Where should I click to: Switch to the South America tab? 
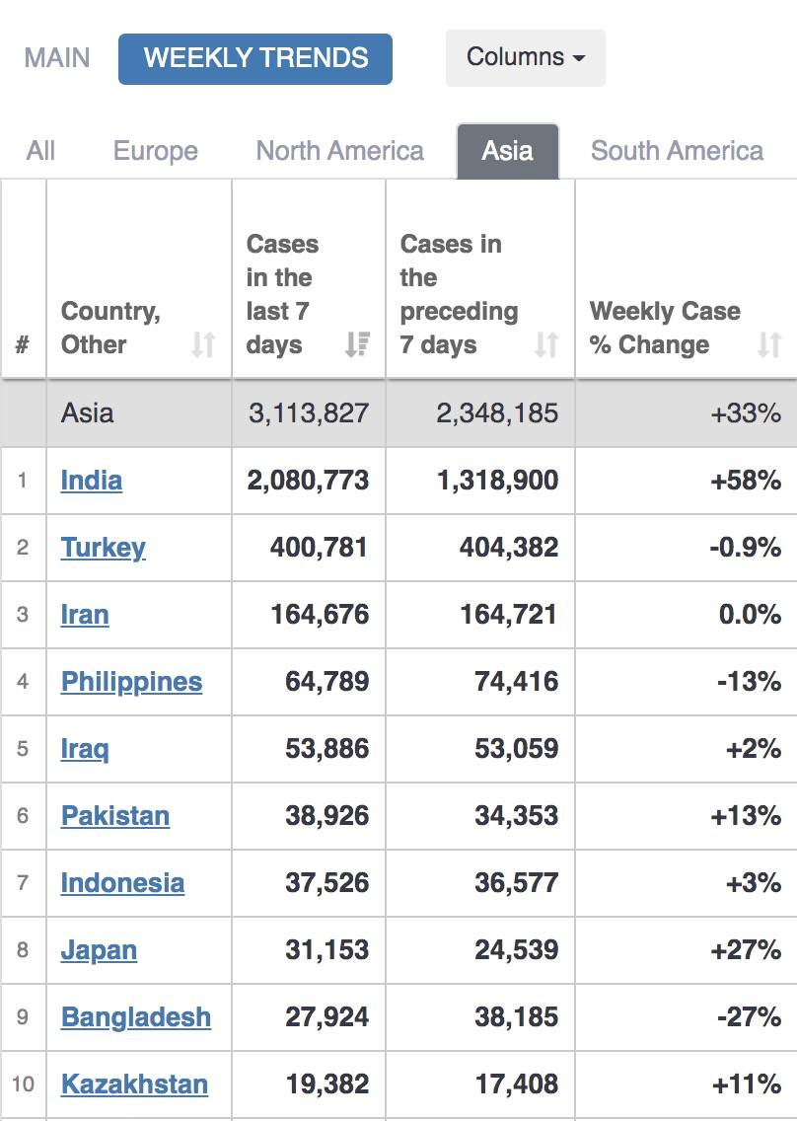(677, 151)
